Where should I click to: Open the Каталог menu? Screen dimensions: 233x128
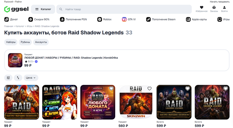pos(43,9)
